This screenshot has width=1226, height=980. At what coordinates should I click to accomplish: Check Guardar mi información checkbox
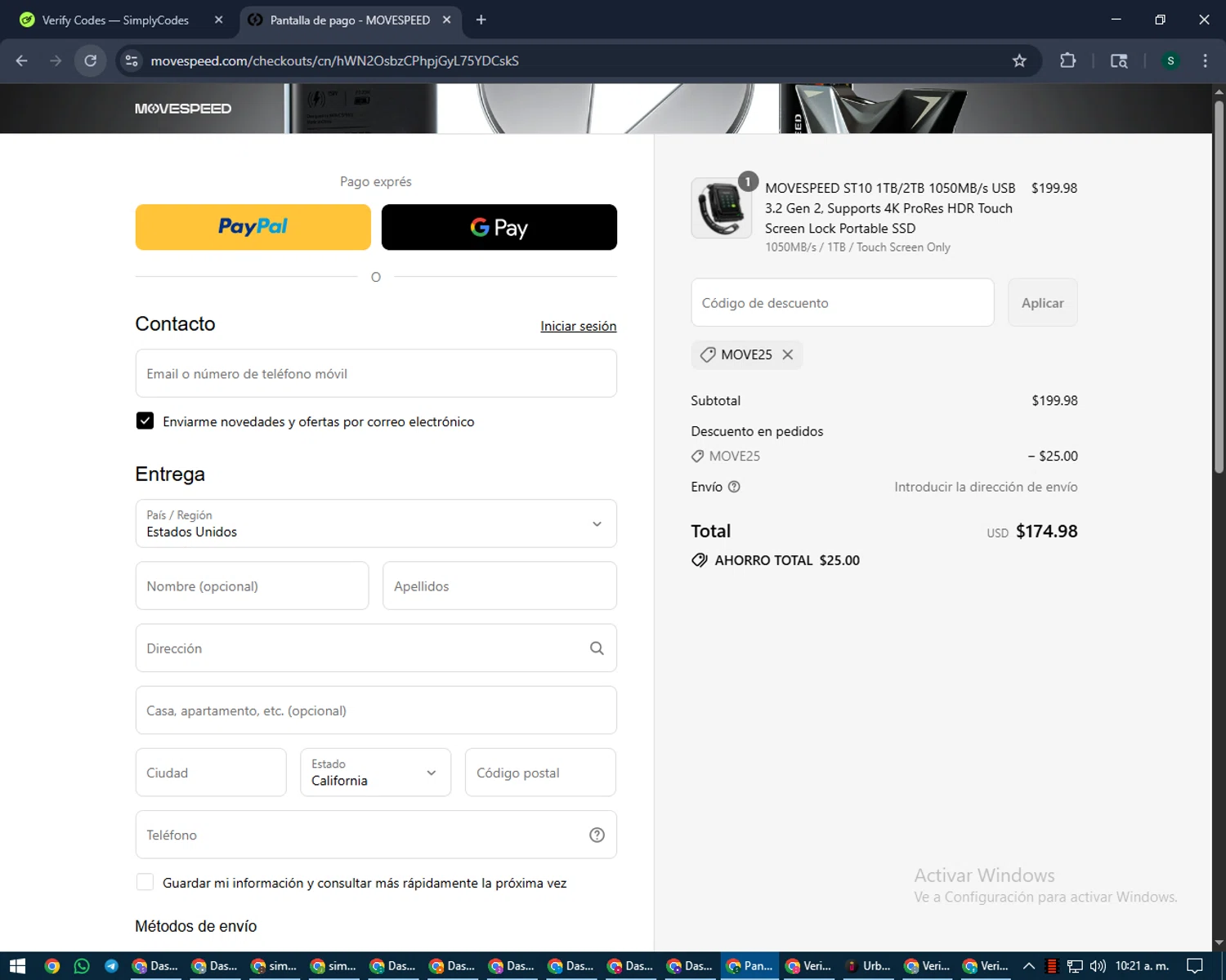click(145, 882)
